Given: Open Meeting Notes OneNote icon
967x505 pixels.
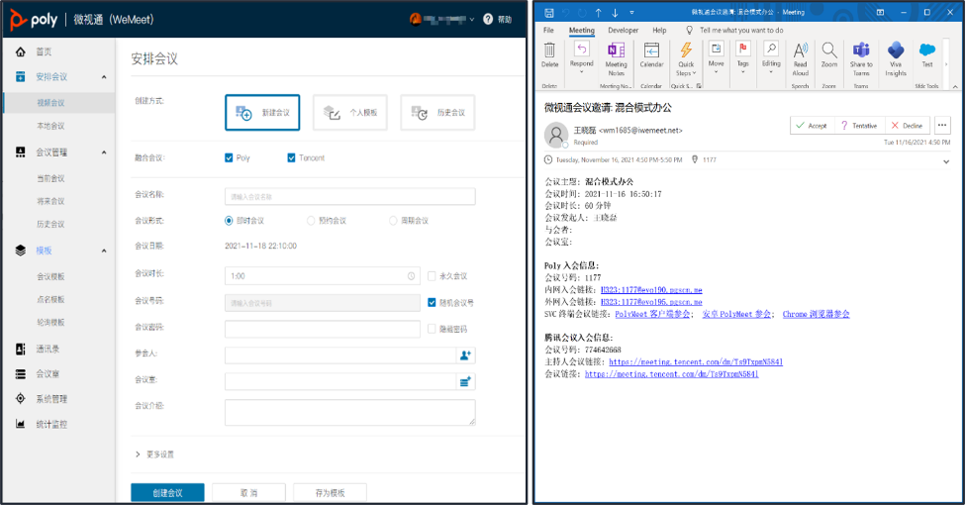Looking at the screenshot, I should [x=616, y=50].
